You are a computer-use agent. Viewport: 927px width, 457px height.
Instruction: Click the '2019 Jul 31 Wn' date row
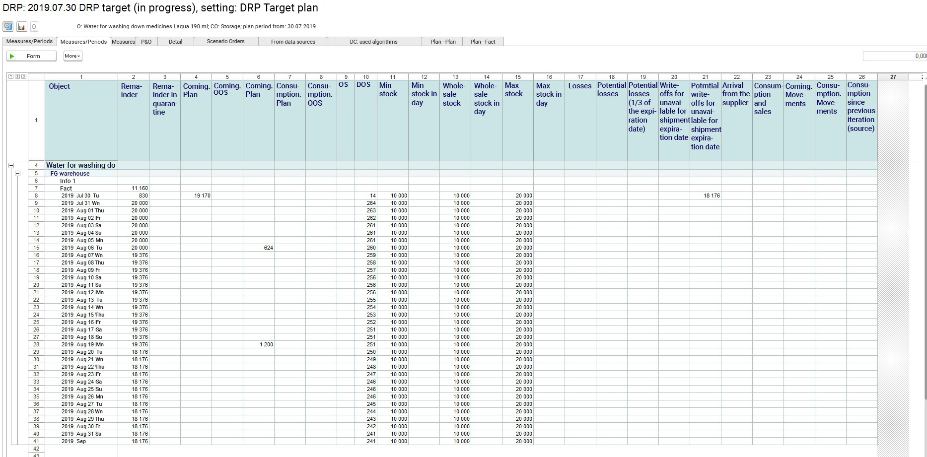tap(81, 203)
